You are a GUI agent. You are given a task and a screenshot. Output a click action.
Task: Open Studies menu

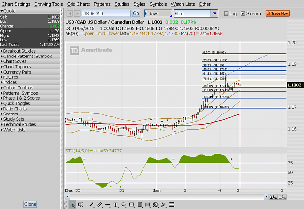point(122,4)
